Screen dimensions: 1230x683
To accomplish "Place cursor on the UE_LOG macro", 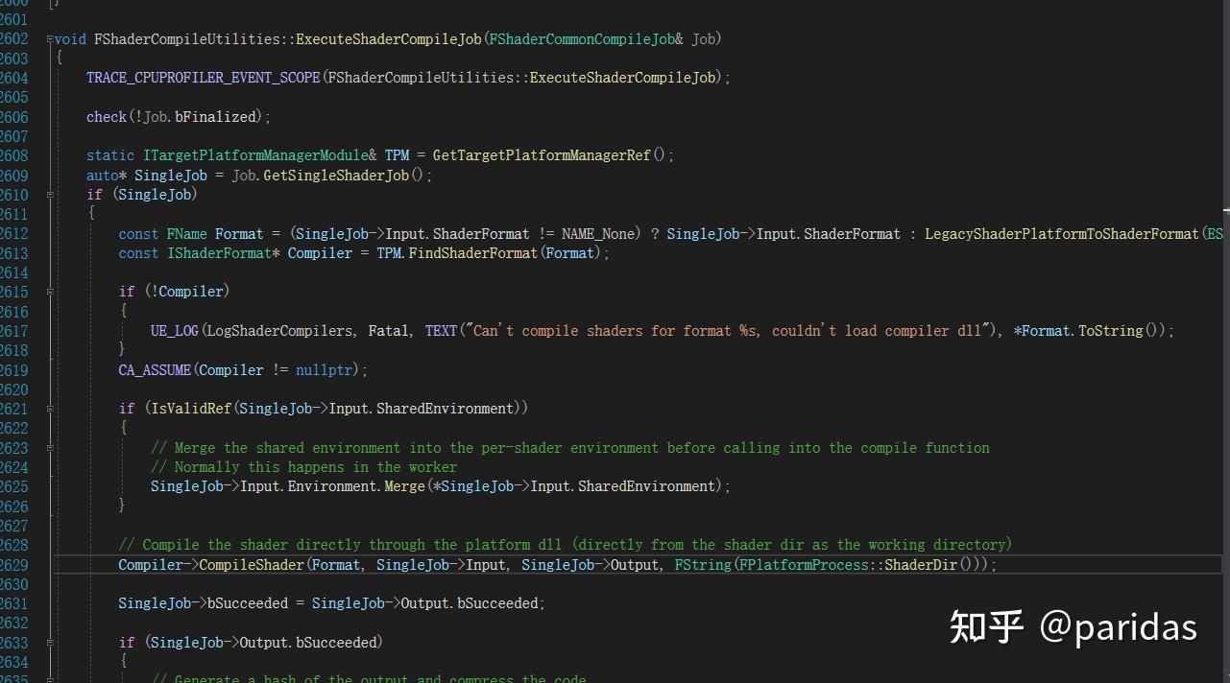I will pos(174,331).
